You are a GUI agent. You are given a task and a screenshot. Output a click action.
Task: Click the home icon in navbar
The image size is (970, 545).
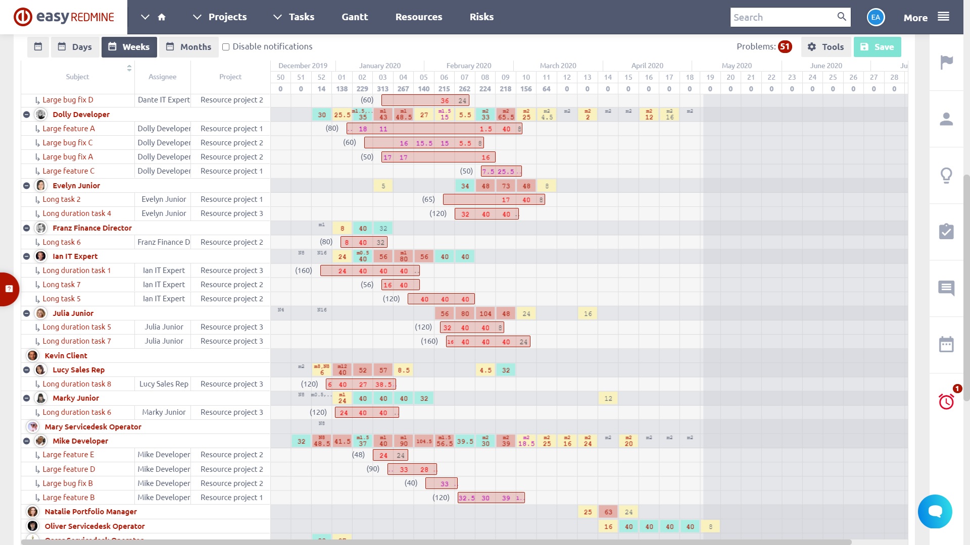click(162, 17)
